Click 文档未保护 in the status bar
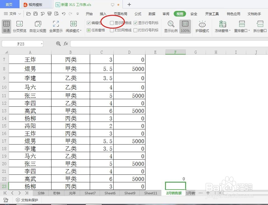 coord(27,200)
